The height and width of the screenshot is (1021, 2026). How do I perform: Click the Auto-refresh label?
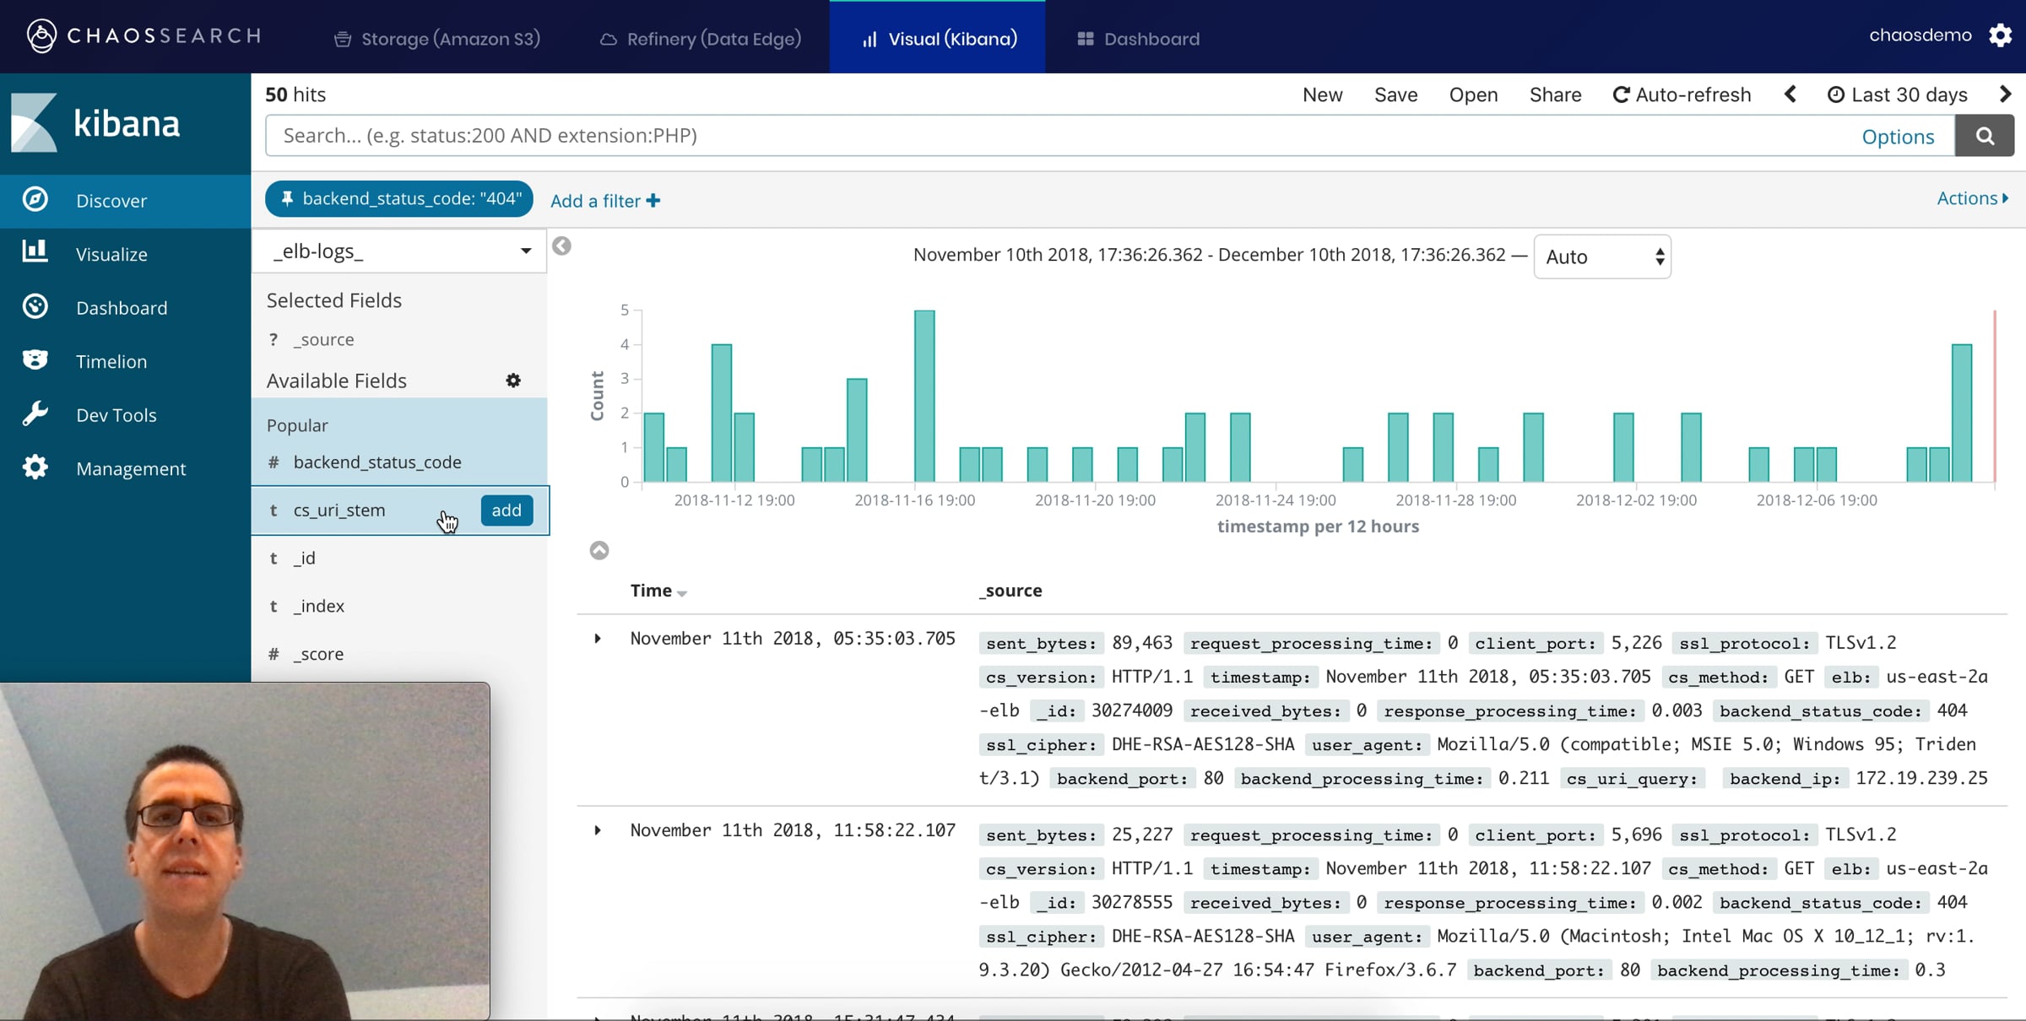click(x=1693, y=95)
